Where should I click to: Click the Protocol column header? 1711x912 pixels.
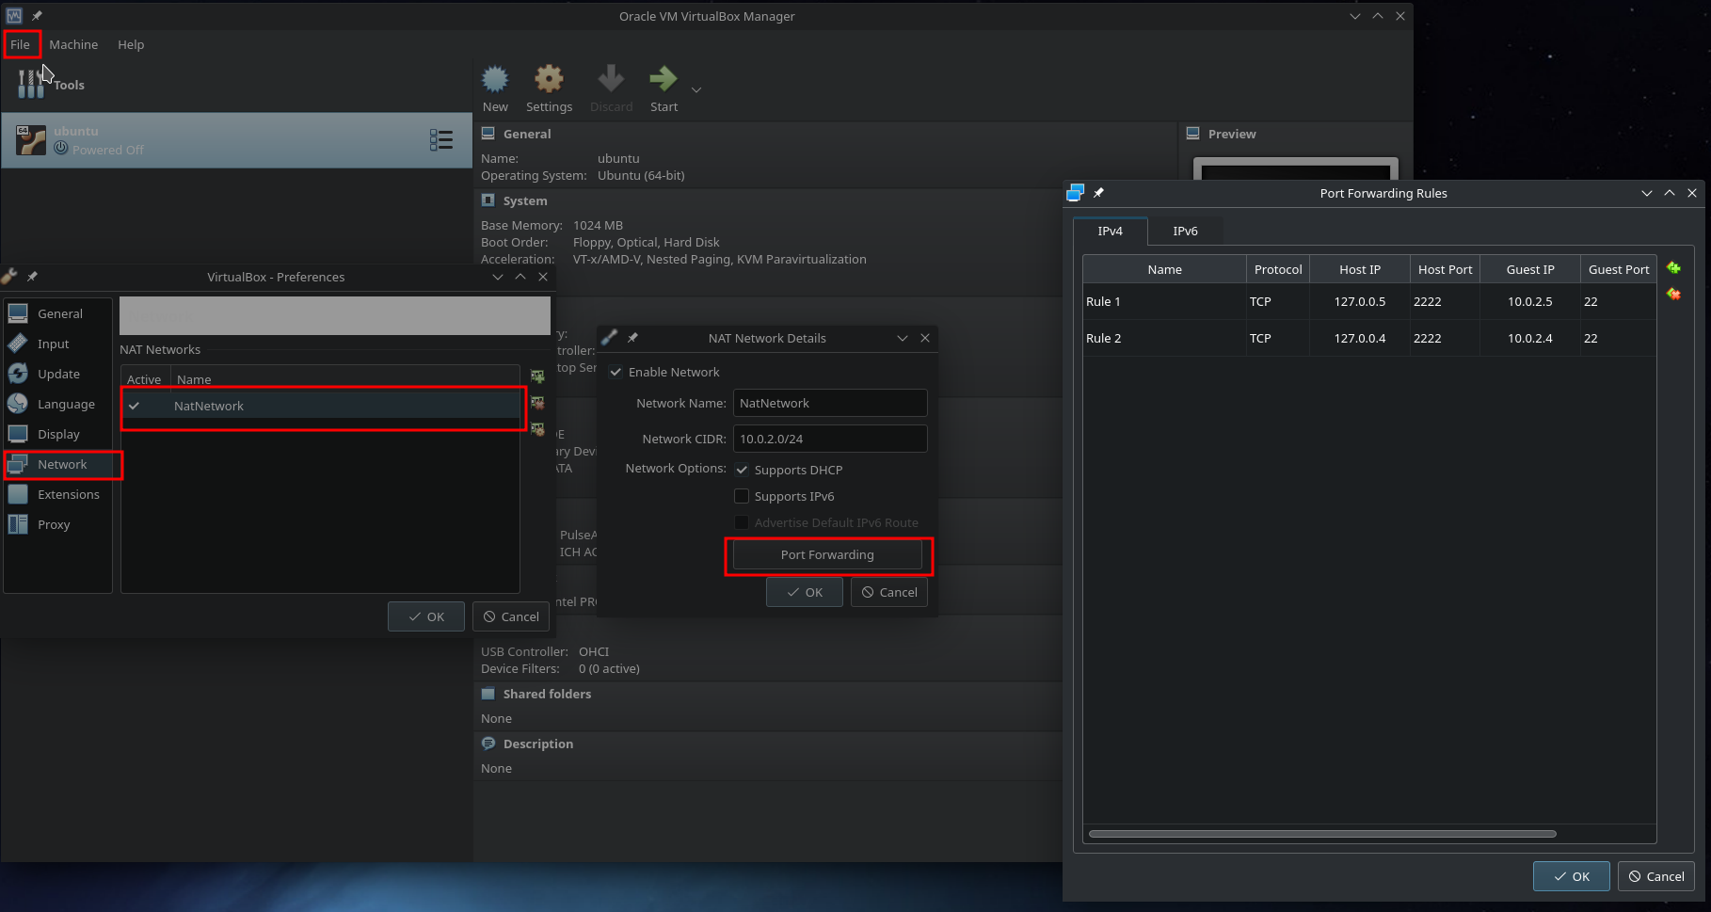1278,269
